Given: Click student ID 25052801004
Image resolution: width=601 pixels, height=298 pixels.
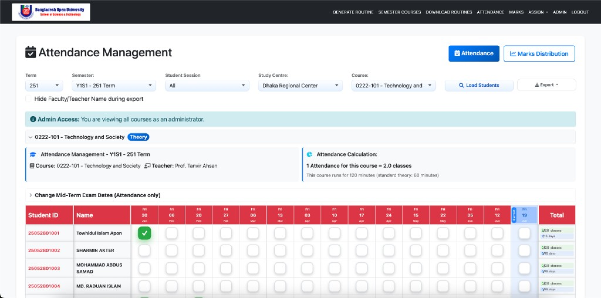Looking at the screenshot, I should pos(44,286).
